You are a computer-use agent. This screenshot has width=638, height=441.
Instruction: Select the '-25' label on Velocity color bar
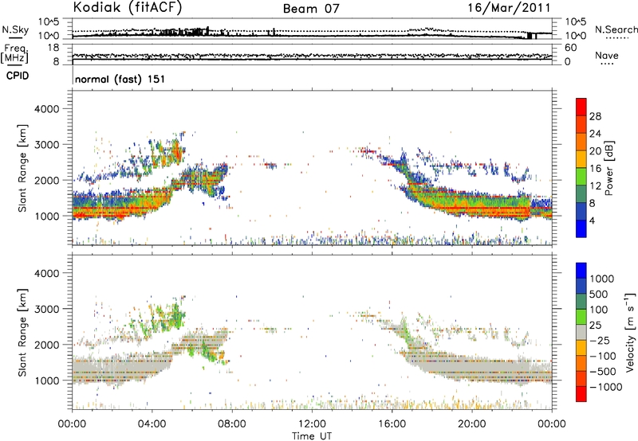click(601, 341)
